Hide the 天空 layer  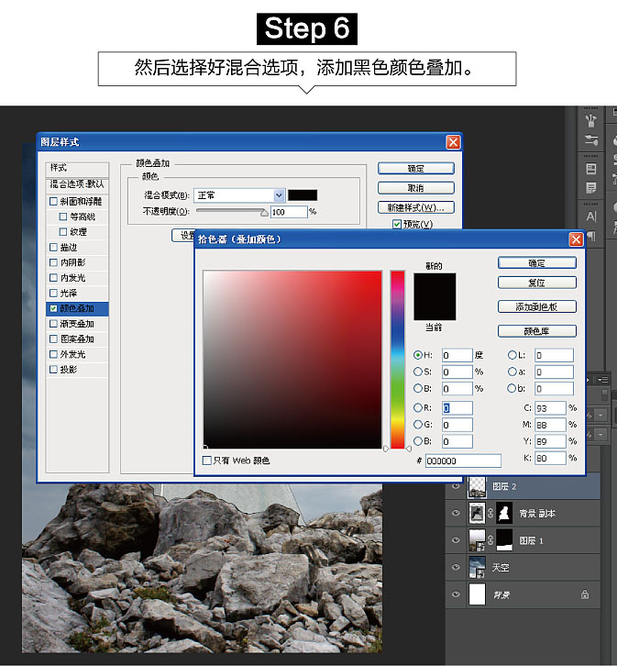(x=456, y=567)
